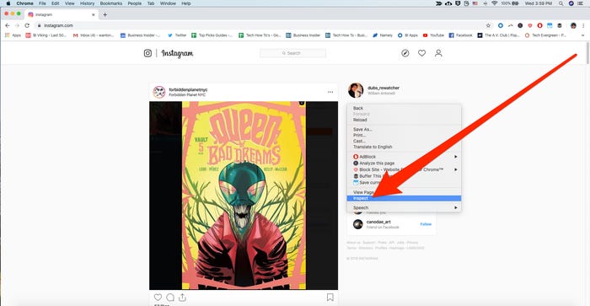Viewport: 590px width, 306px height.
Task: Open the forbiddenplanetnyc username link
Action: [x=188, y=89]
